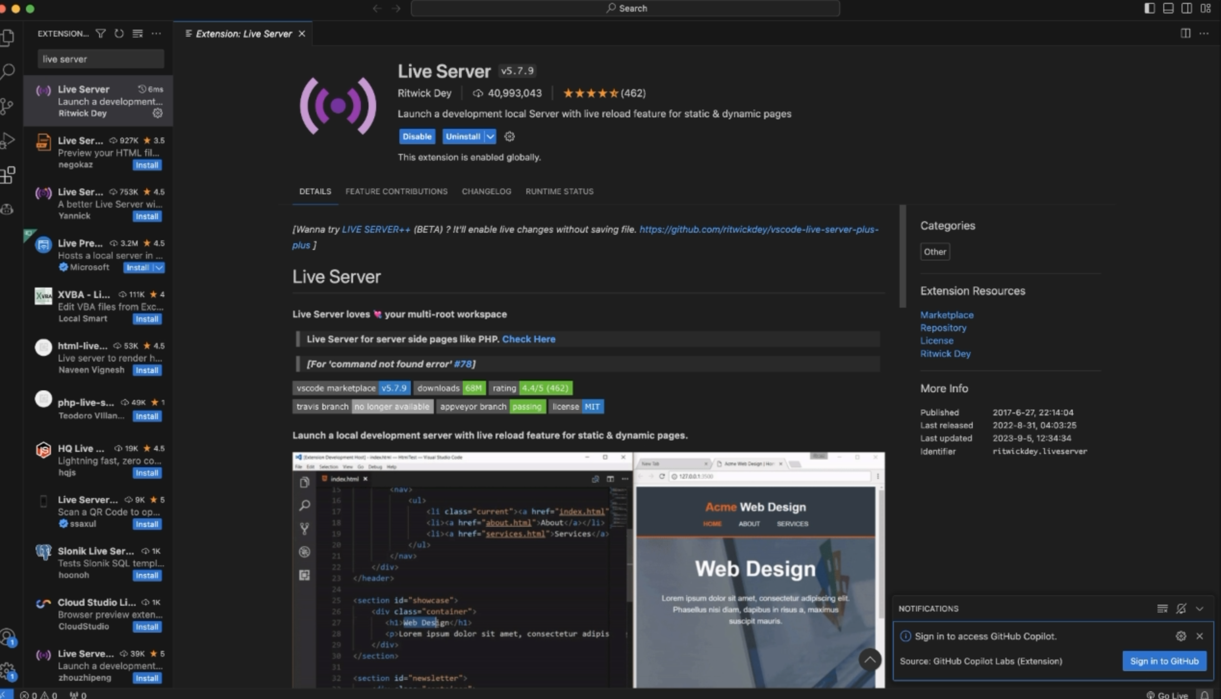
Task: Click the live server search field
Action: pyautogui.click(x=101, y=59)
